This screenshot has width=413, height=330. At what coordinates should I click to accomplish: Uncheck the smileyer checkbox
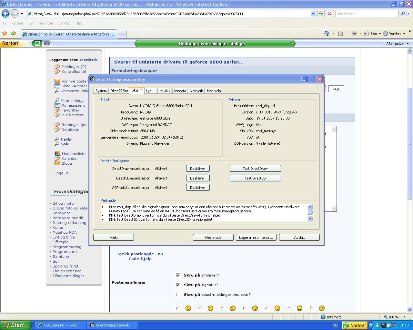(178, 275)
